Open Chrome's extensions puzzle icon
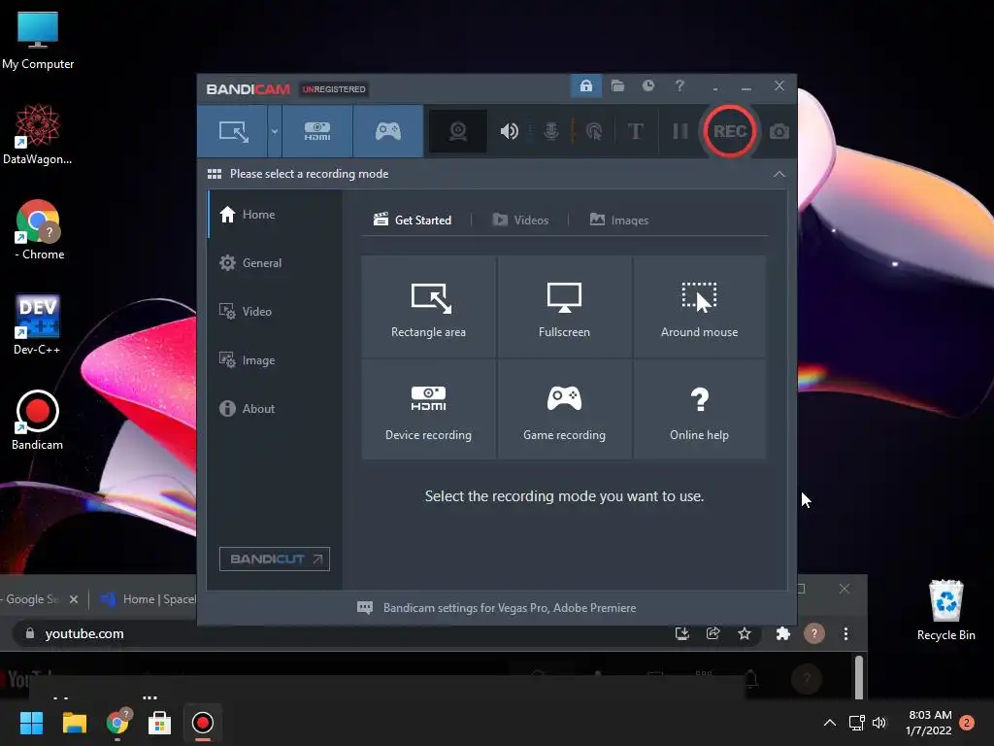Image resolution: width=994 pixels, height=746 pixels. pyautogui.click(x=783, y=633)
